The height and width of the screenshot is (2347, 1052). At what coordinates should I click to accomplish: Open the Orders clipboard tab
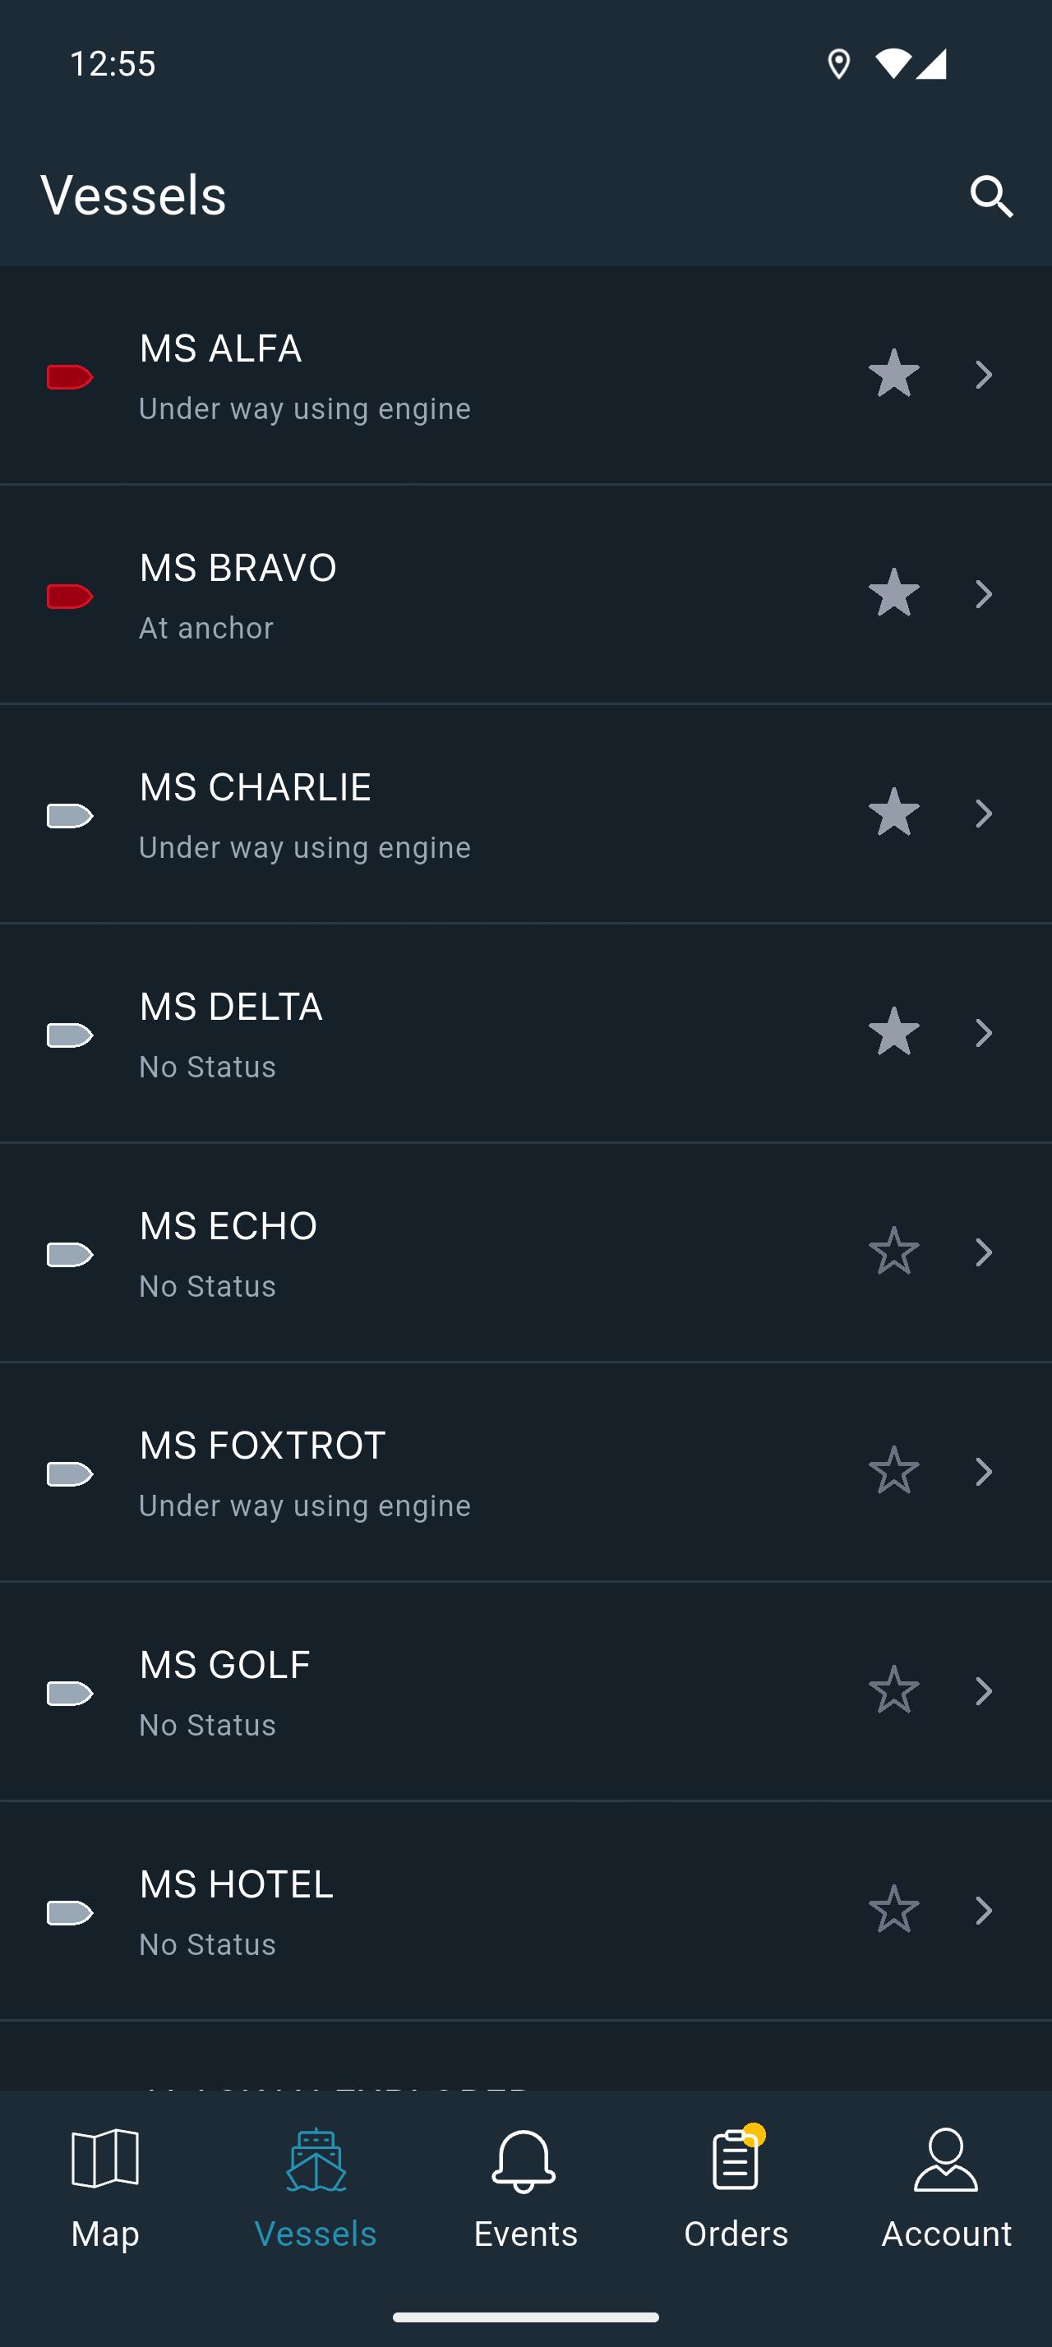pyautogui.click(x=736, y=2187)
